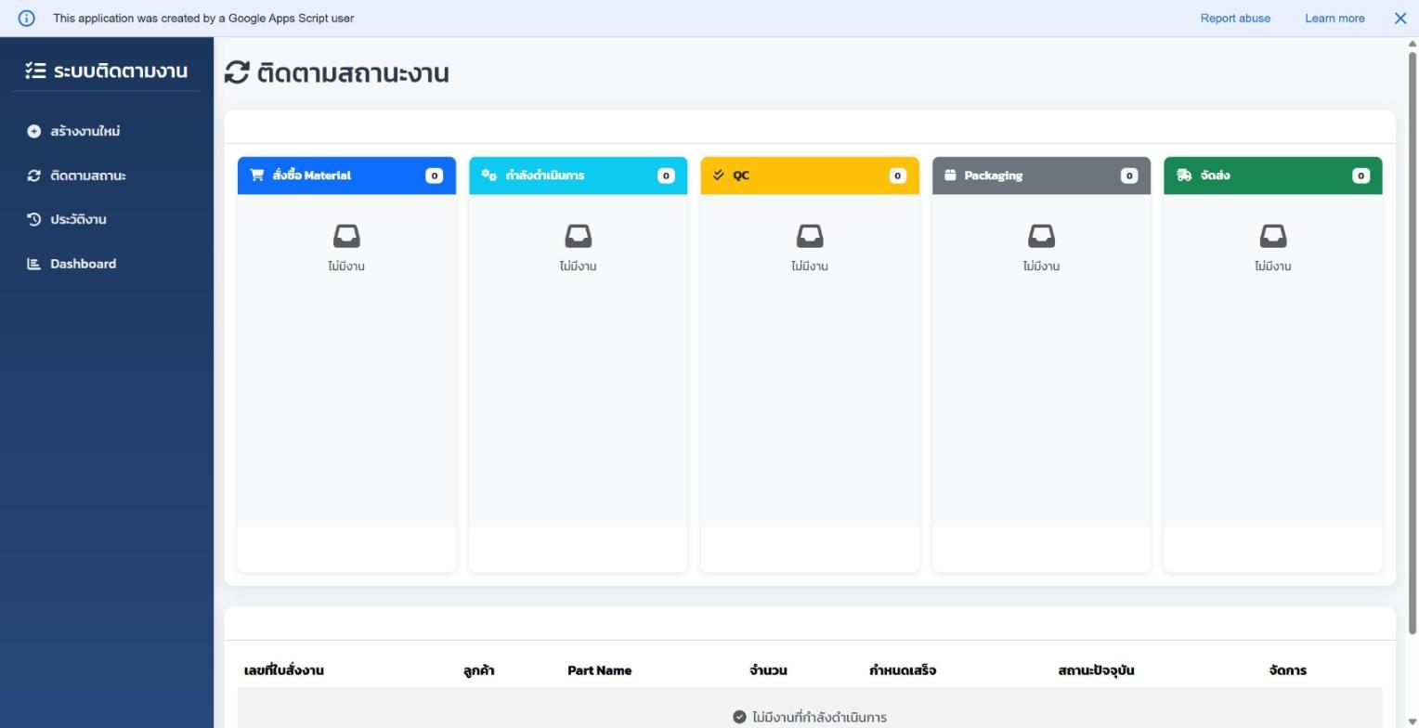Image resolution: width=1419 pixels, height=728 pixels.
Task: Click the task list logo icon in sidebar
Action: coord(35,71)
